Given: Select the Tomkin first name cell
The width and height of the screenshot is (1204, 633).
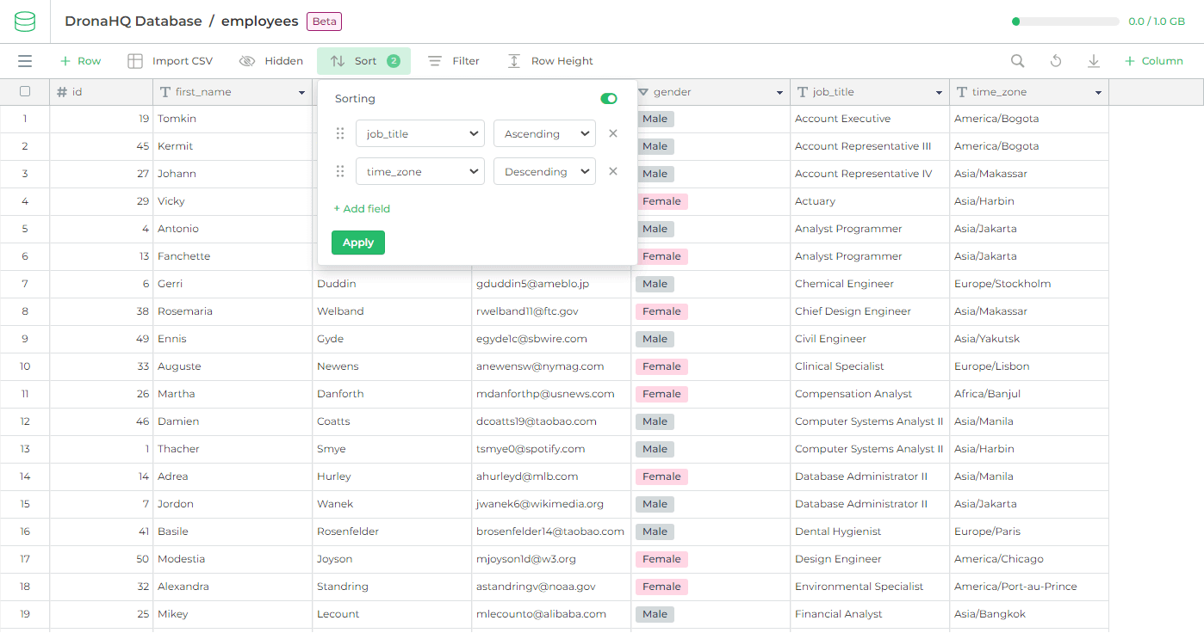Looking at the screenshot, I should click(233, 119).
